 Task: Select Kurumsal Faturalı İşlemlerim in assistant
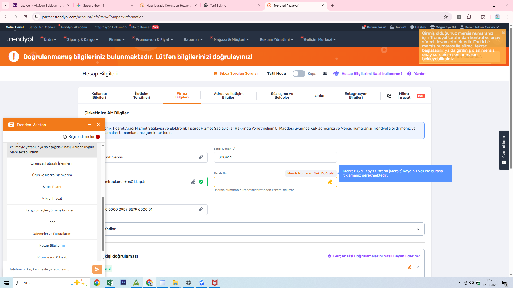click(52, 163)
